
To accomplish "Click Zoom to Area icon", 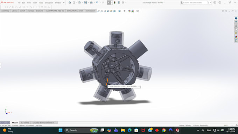I will (x=101, y=11).
